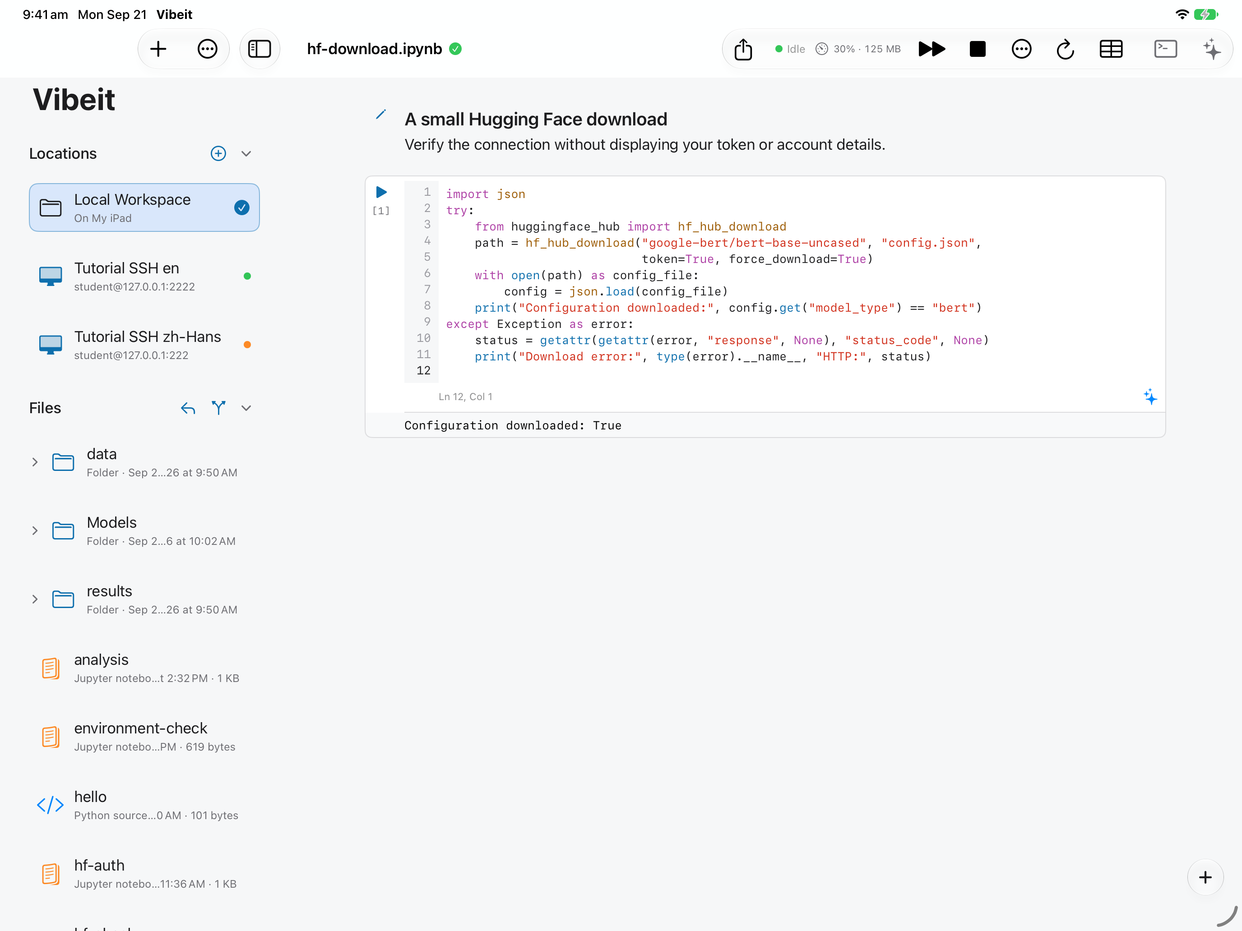Open the Models folder row

tap(144, 530)
